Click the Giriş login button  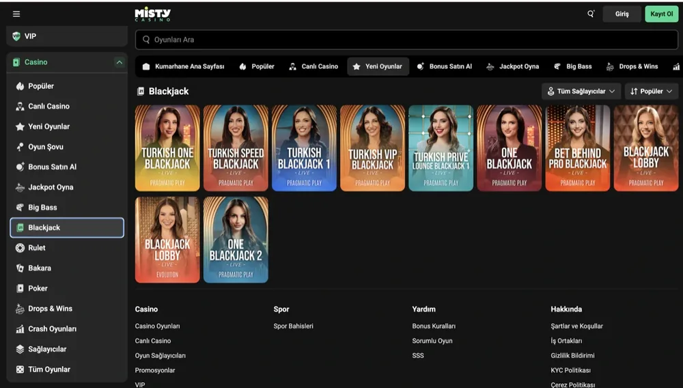622,14
